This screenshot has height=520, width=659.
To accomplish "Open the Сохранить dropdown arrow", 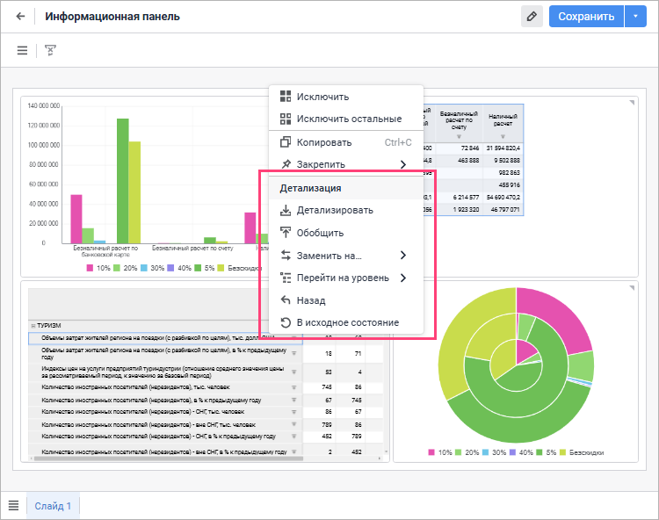I will (x=635, y=16).
